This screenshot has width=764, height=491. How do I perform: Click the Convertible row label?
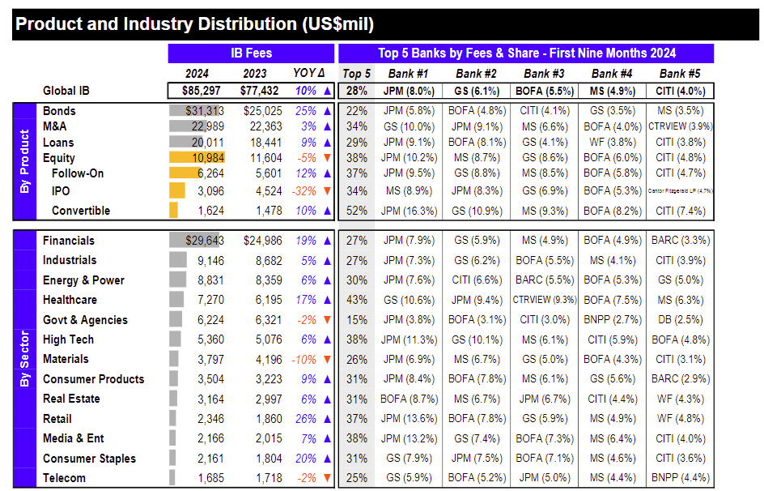coord(81,211)
